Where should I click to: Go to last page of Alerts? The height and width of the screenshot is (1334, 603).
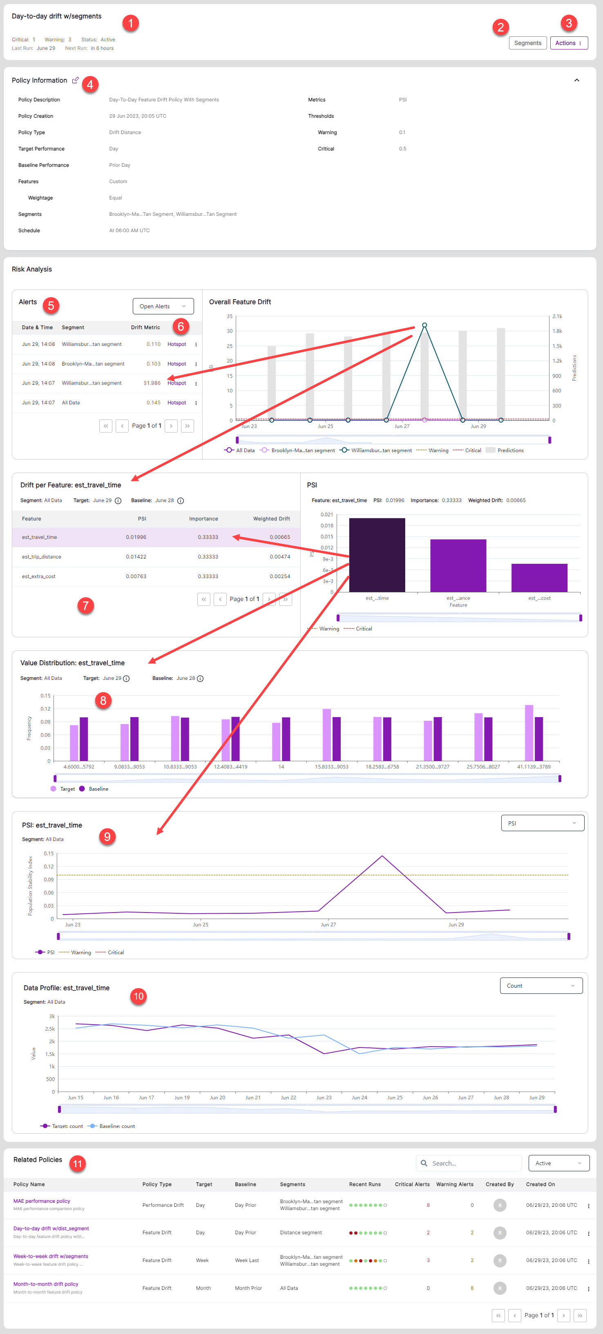(x=188, y=426)
